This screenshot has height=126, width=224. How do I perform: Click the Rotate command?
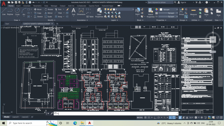(x=49, y=10)
